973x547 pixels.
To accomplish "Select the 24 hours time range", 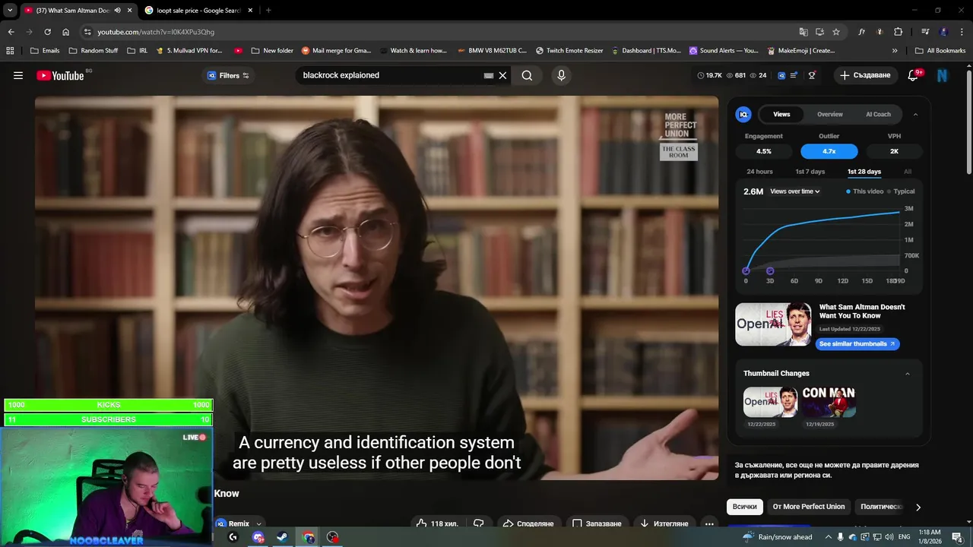I will [759, 172].
